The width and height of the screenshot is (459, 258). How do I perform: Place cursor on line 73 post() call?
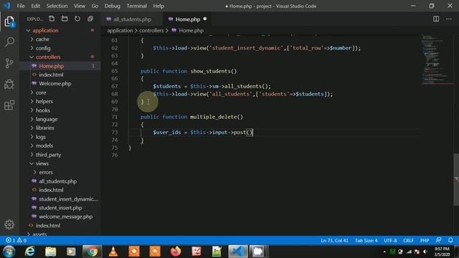coord(242,132)
